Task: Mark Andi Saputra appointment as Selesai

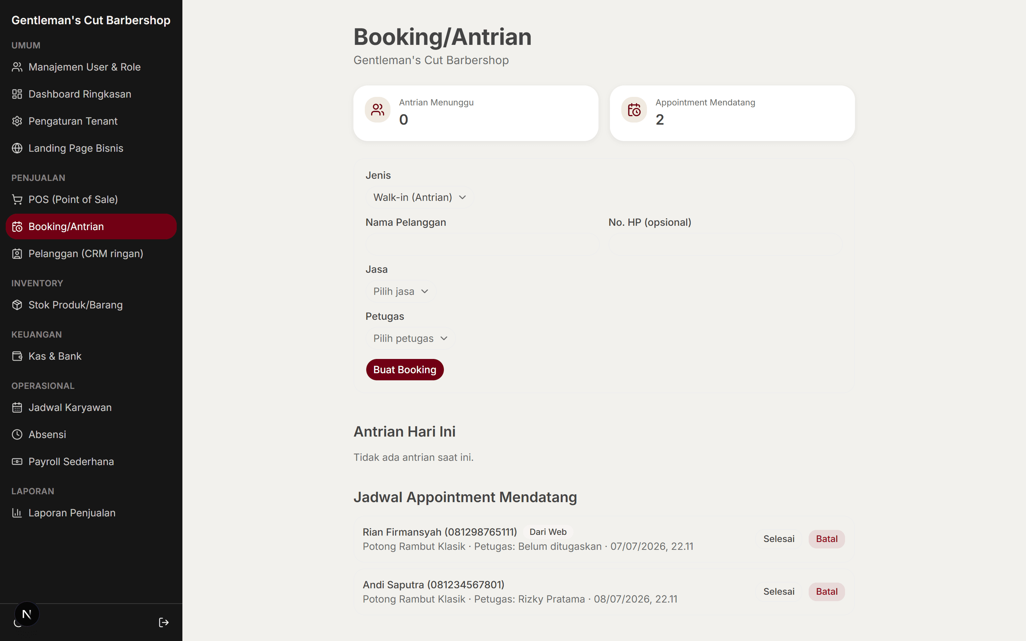Action: pos(779,592)
